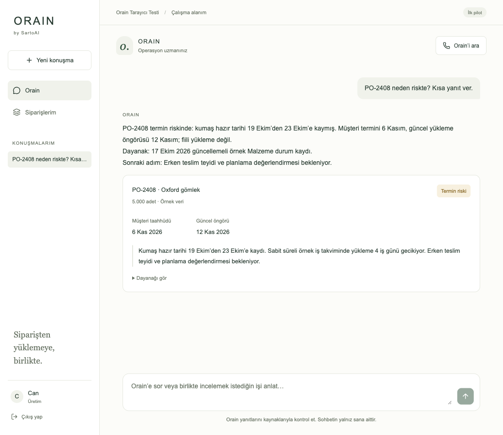Click the 'Üretim' role label under Can
Screen dimensions: 503x435
[35, 401]
